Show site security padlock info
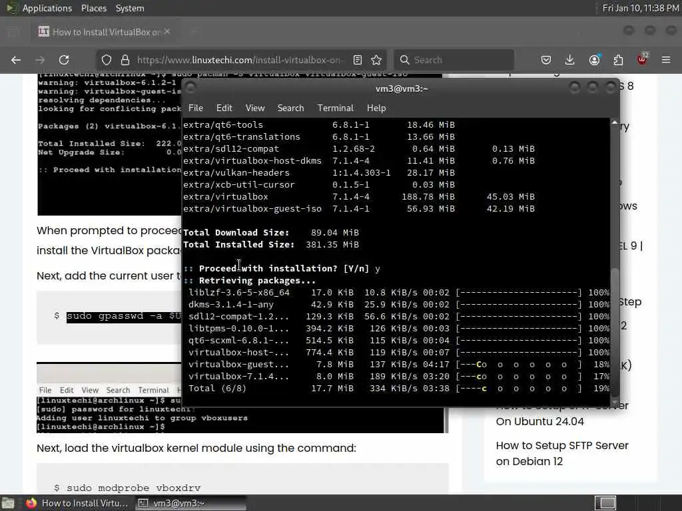This screenshot has width=682, height=511. pyautogui.click(x=125, y=60)
